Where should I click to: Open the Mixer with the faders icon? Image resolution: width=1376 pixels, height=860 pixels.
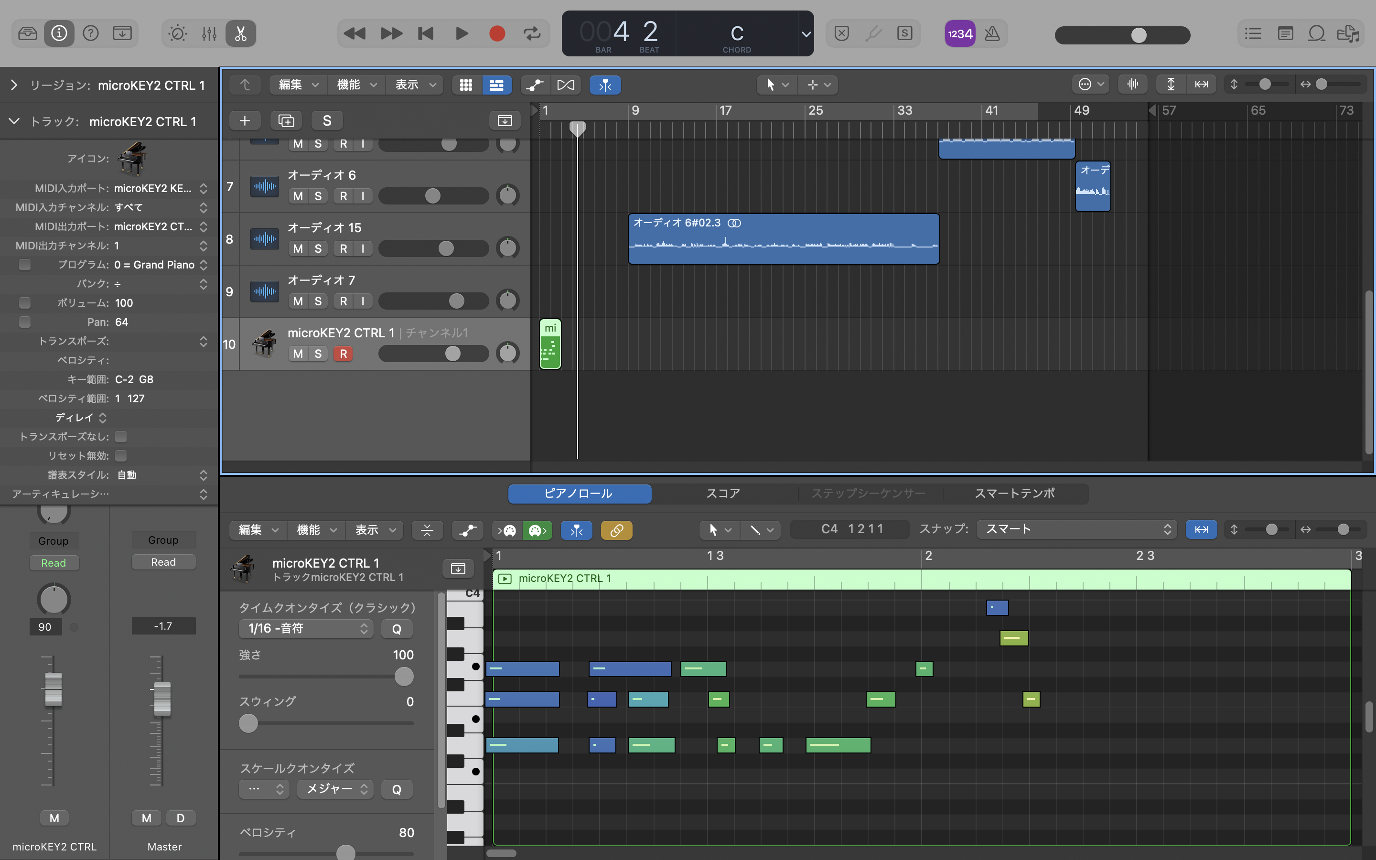coord(209,33)
